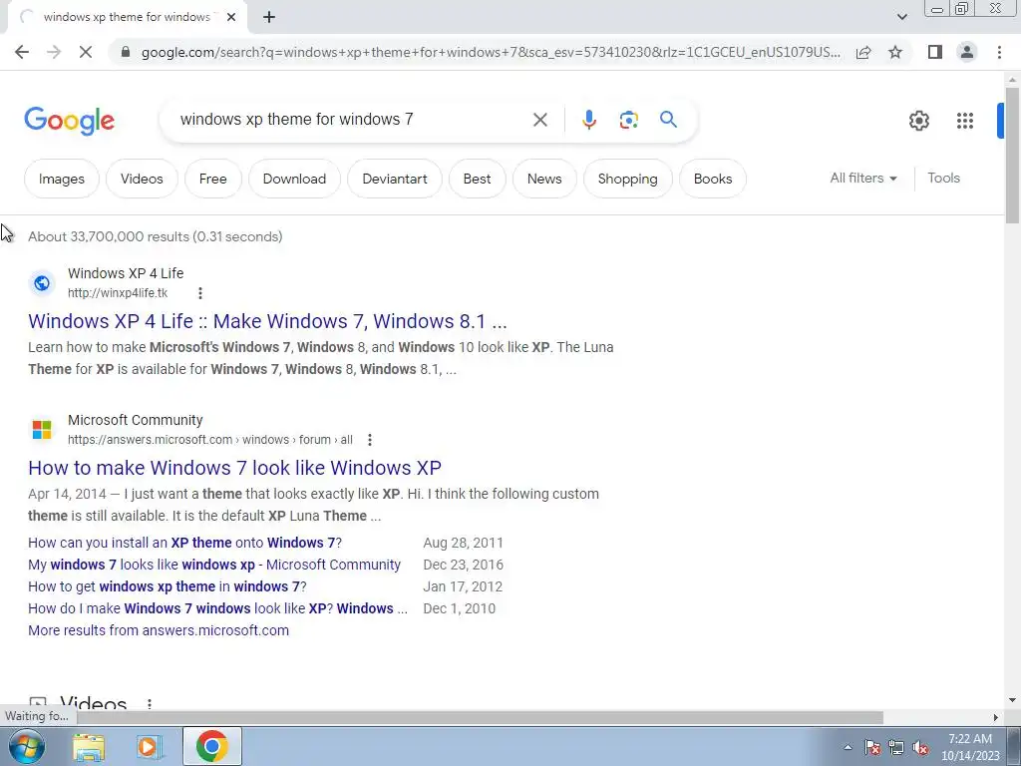Open the taskbar clock and date
The height and width of the screenshot is (766, 1021).
pyautogui.click(x=969, y=747)
